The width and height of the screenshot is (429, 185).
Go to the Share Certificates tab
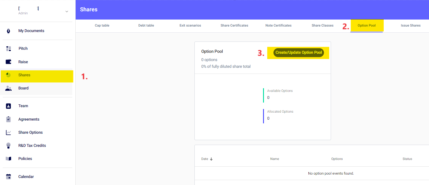234,25
